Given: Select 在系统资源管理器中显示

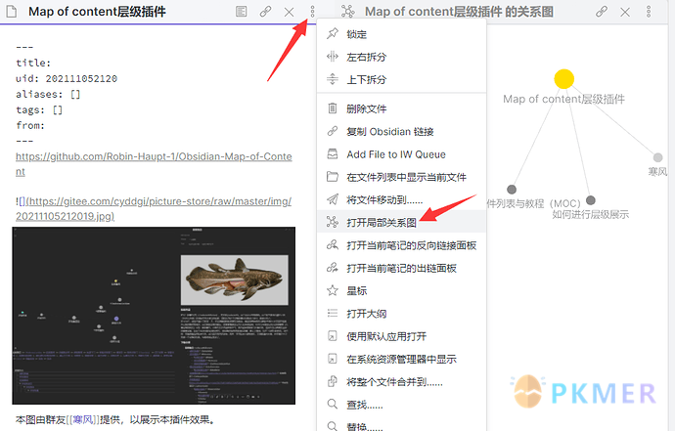Looking at the screenshot, I should [x=401, y=360].
